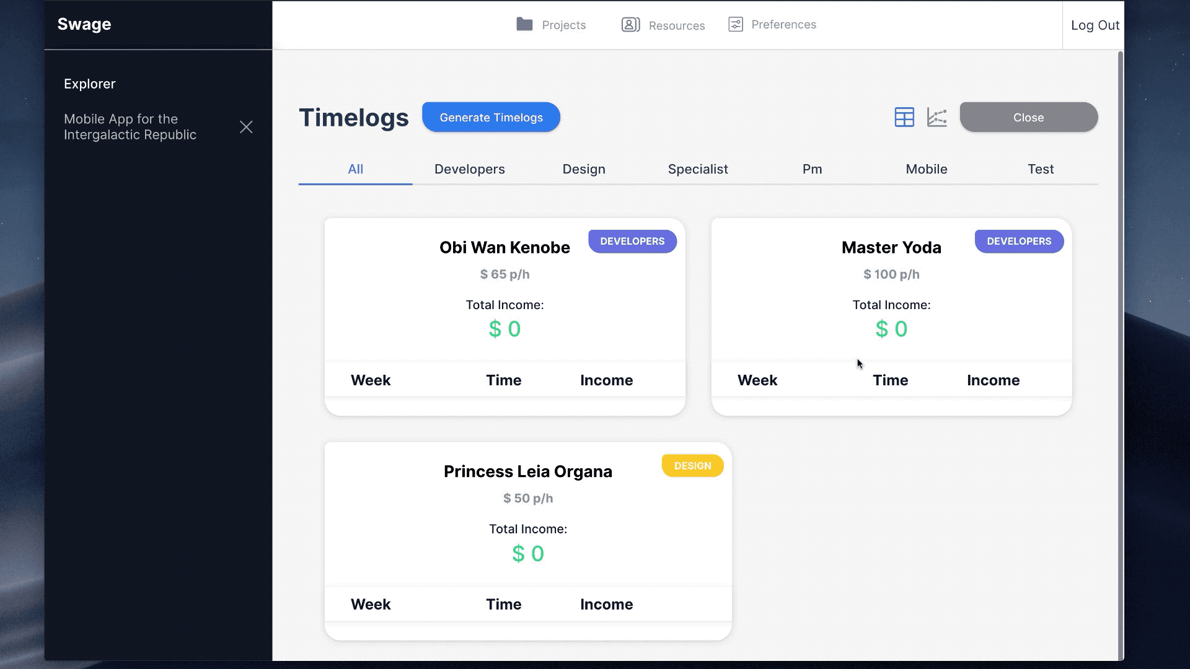Viewport: 1190px width, 669px height.
Task: Click the DEVELOPERS badge on Obi Wan Kenobe's card
Action: pyautogui.click(x=632, y=241)
